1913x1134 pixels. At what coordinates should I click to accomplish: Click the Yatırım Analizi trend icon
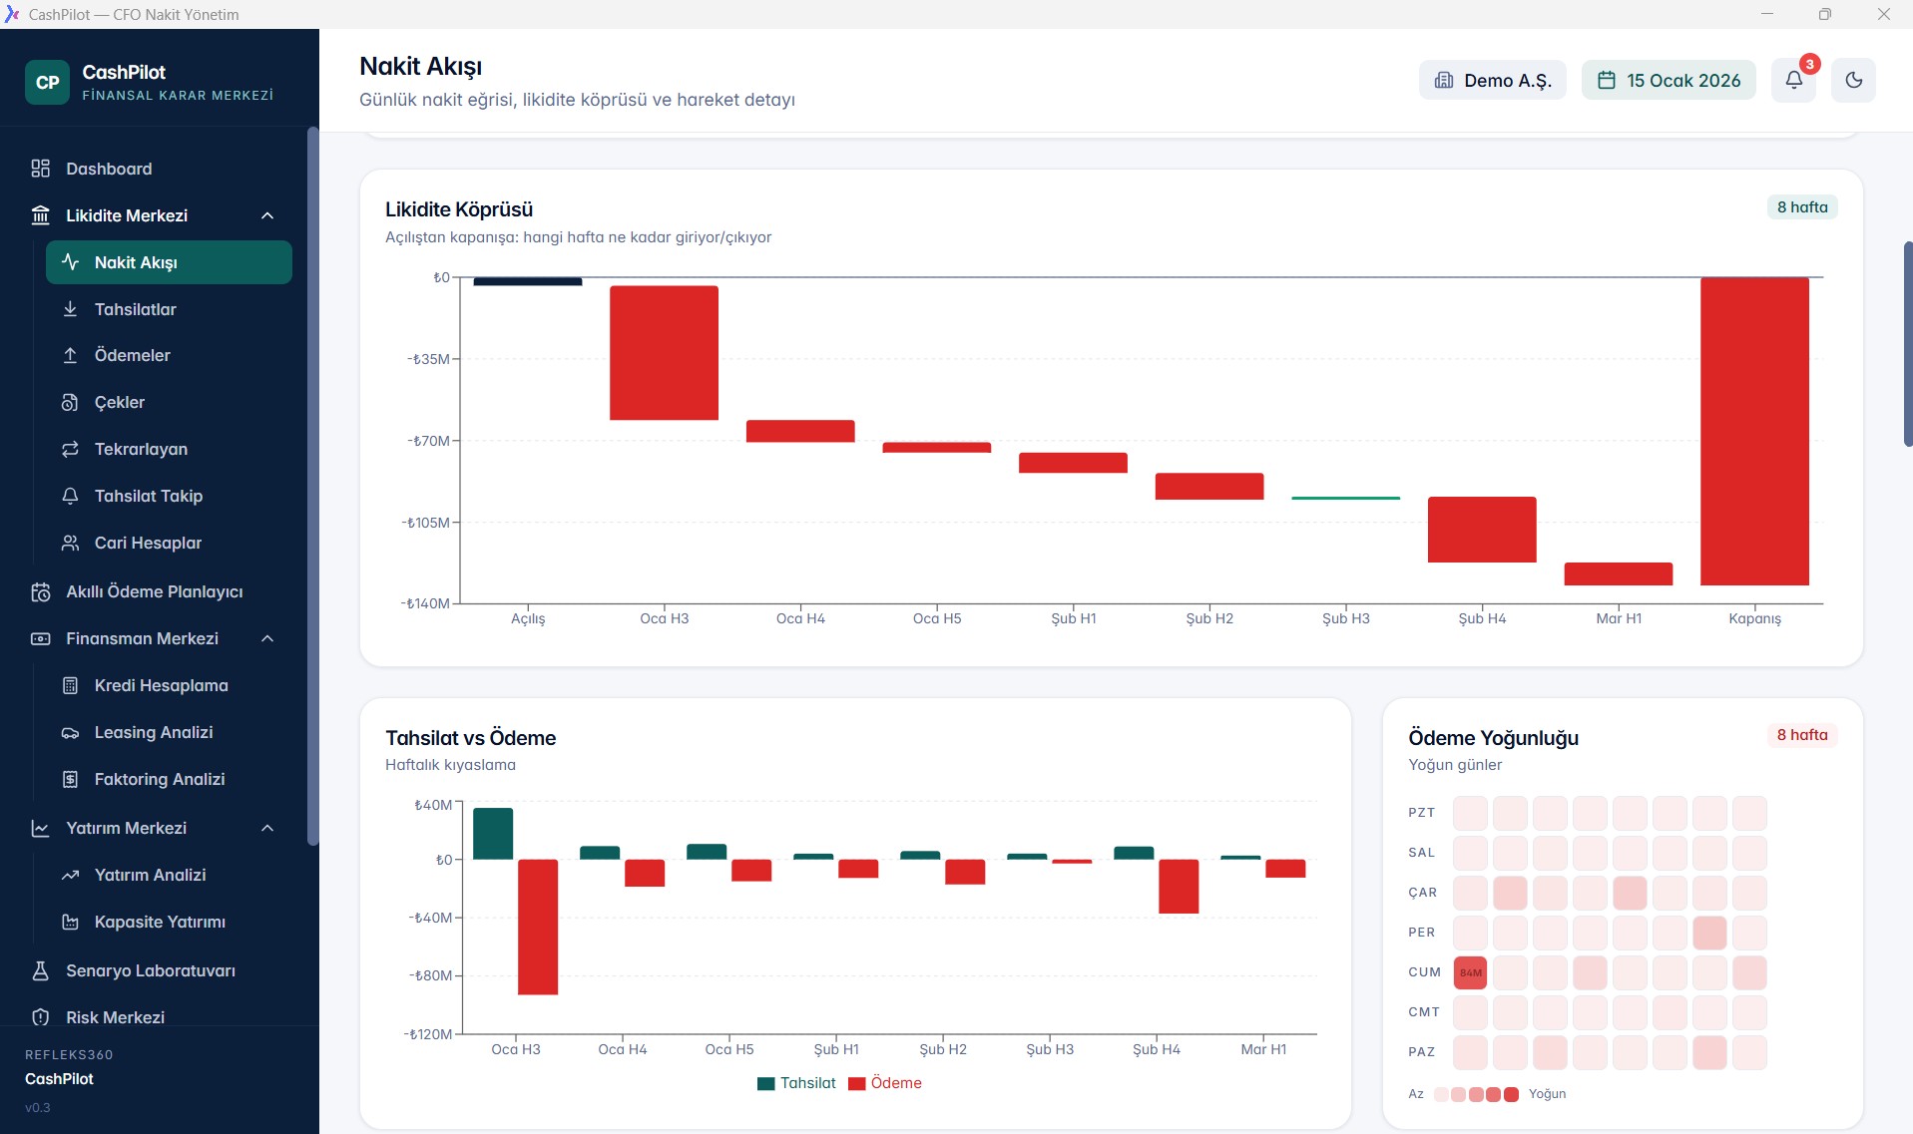(x=70, y=875)
